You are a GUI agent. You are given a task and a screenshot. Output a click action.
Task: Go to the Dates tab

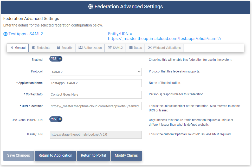[135, 48]
